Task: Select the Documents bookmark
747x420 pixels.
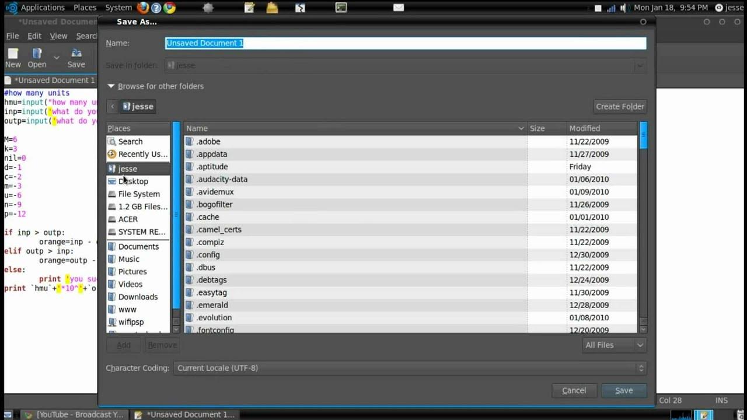Action: point(138,246)
